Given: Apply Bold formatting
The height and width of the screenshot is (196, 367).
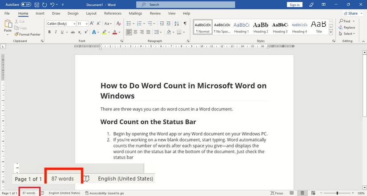Looking at the screenshot, I should point(49,32).
